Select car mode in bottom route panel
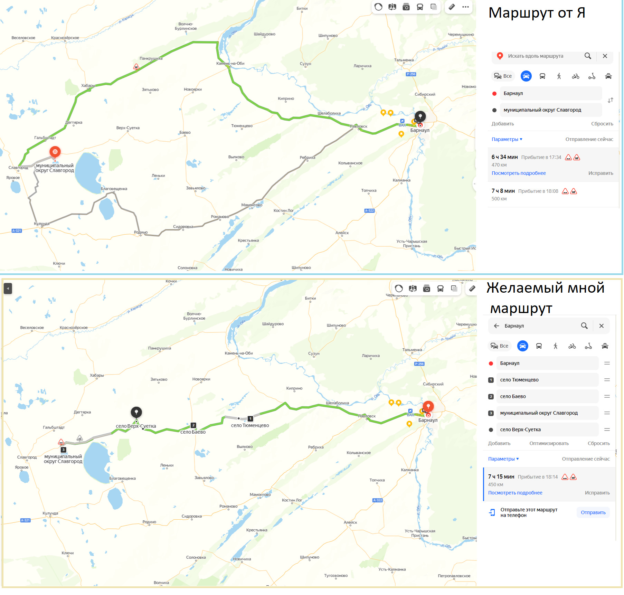The height and width of the screenshot is (595, 624). click(x=523, y=346)
